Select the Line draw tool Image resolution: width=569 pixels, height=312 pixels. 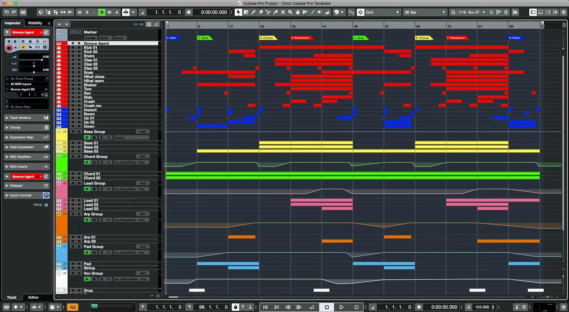[x=312, y=12]
